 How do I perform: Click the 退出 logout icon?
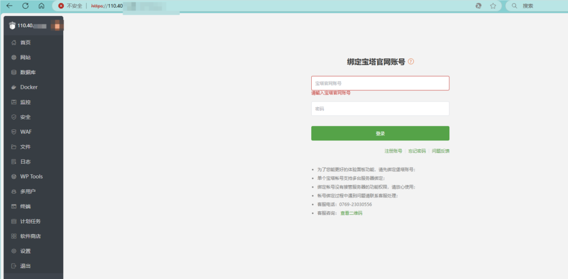coord(14,266)
